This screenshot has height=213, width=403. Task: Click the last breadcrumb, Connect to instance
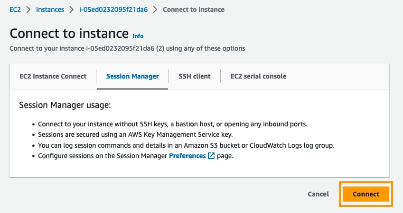pyautogui.click(x=194, y=9)
